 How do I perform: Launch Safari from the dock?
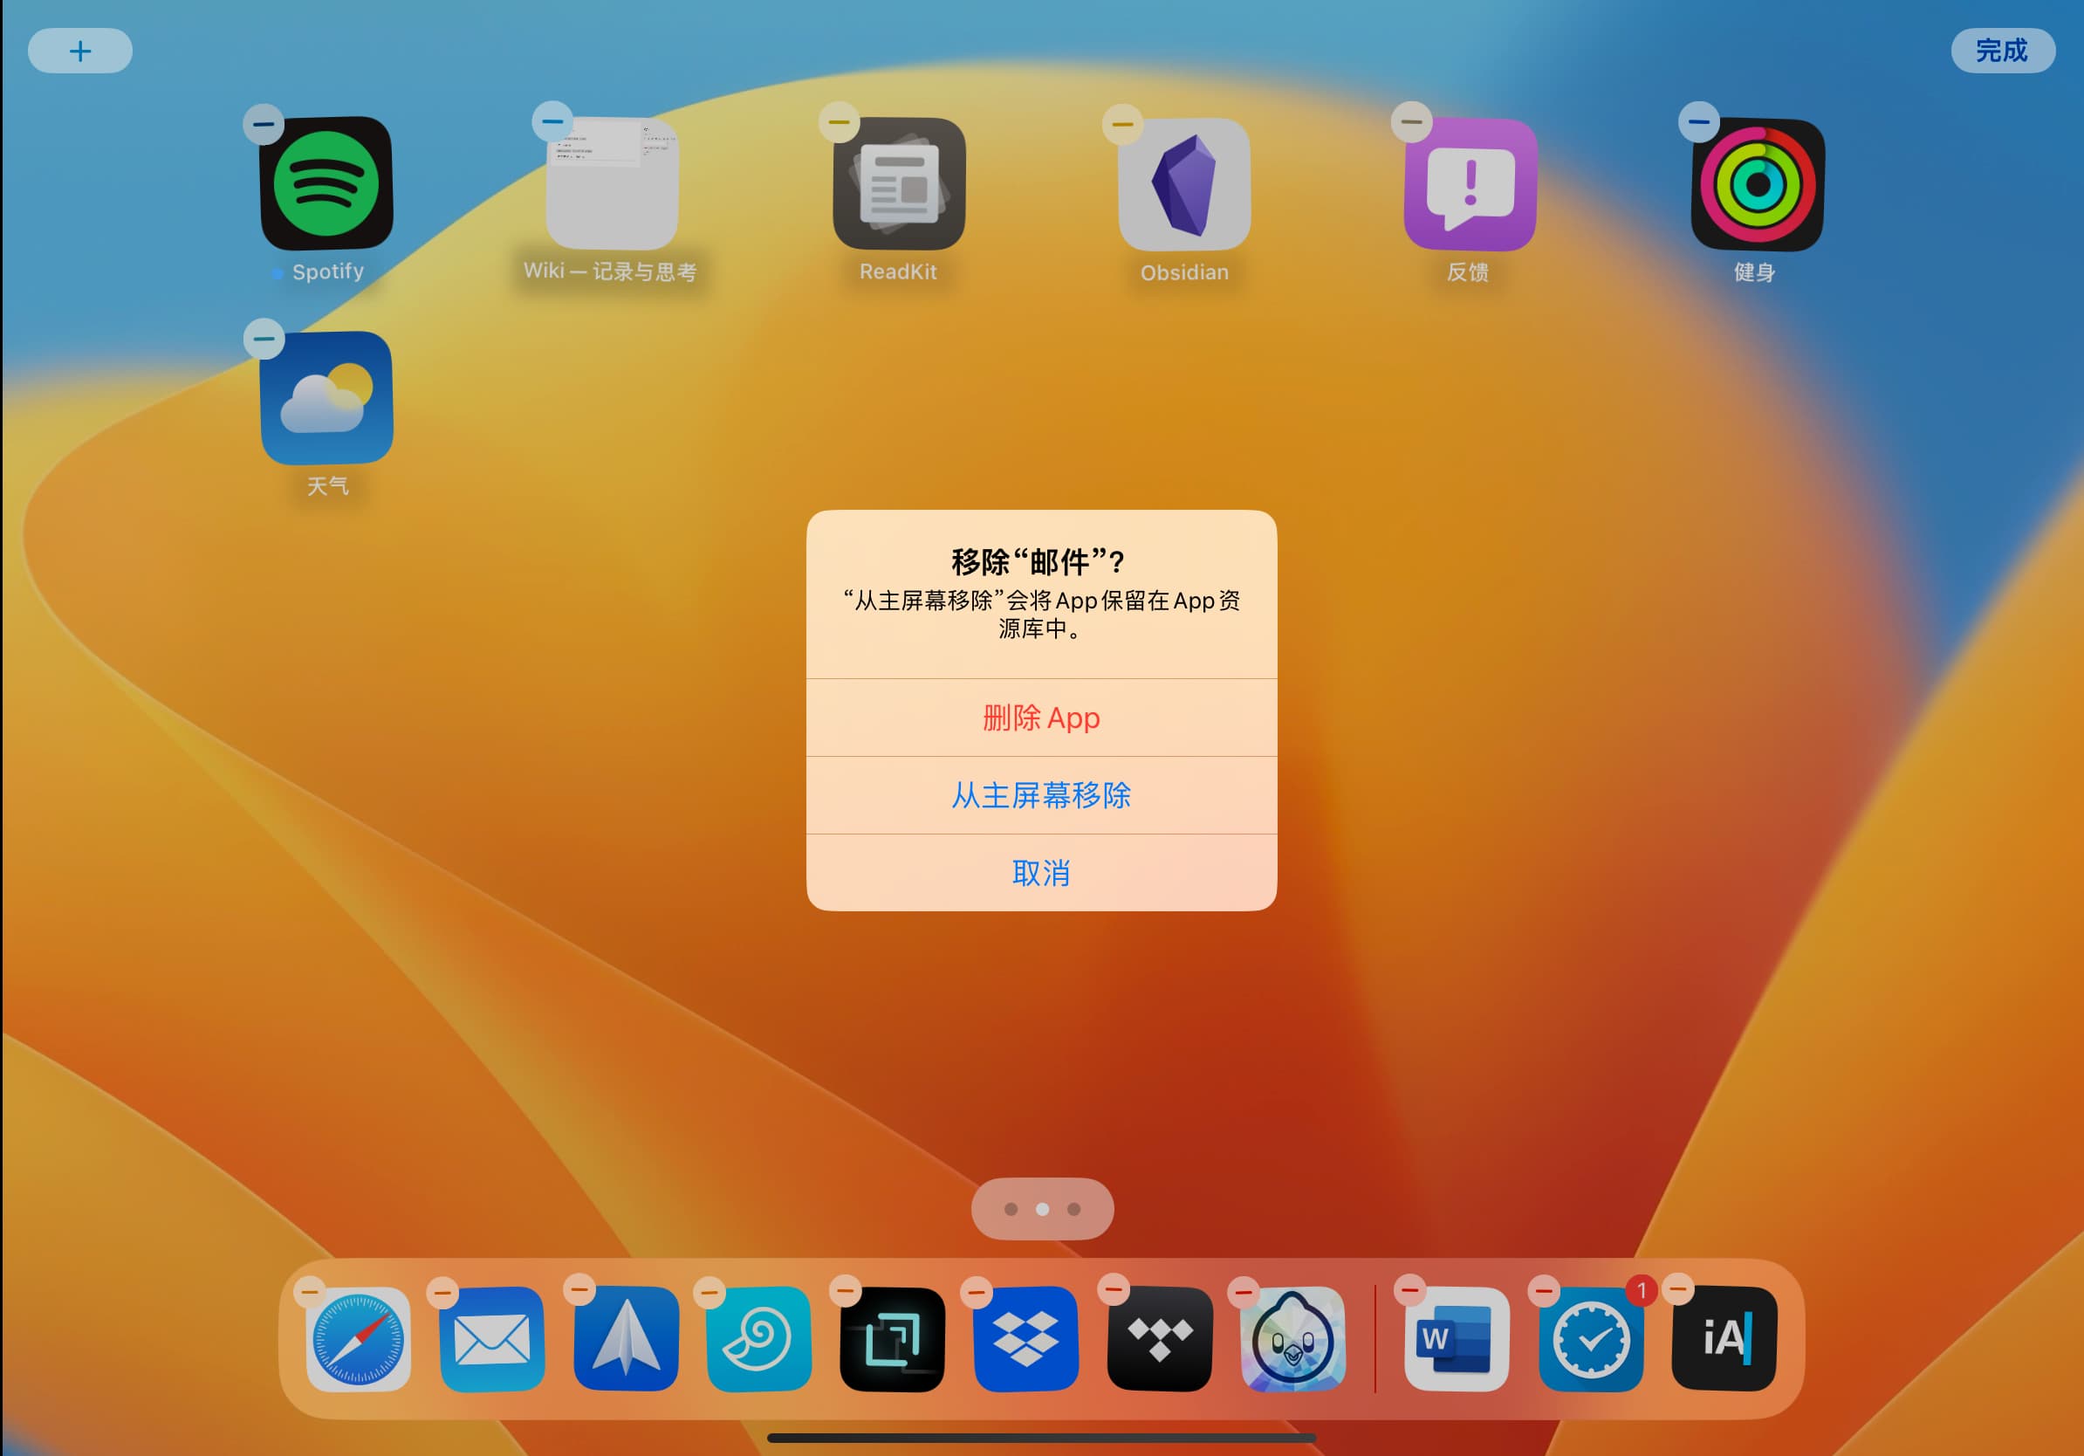tap(359, 1339)
